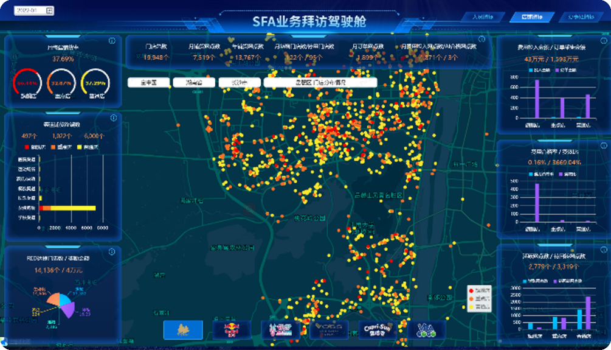This screenshot has height=350, width=611.
Task: Open the city selector, third white box
Action: pos(238,82)
